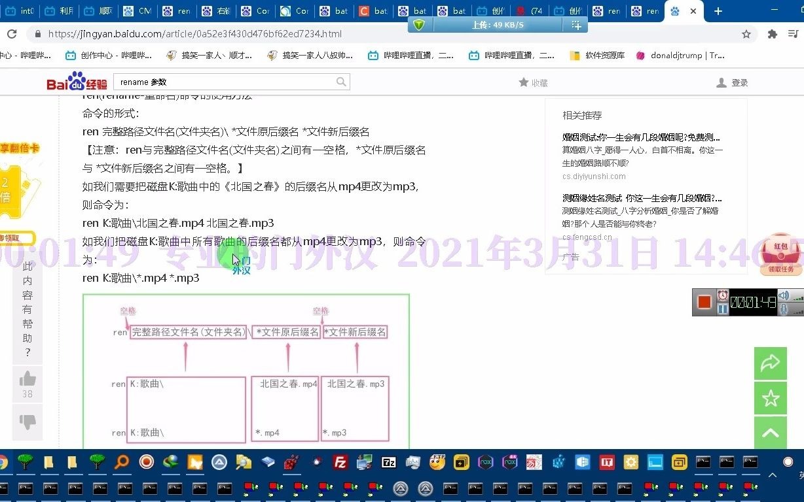This screenshot has width=804, height=502.
Task: Click the green star favorite floating icon
Action: pos(771,398)
